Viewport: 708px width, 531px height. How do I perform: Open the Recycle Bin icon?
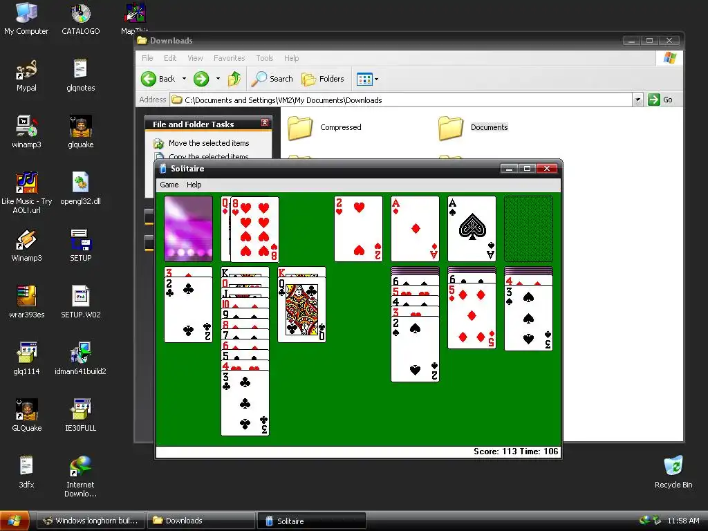tap(673, 472)
